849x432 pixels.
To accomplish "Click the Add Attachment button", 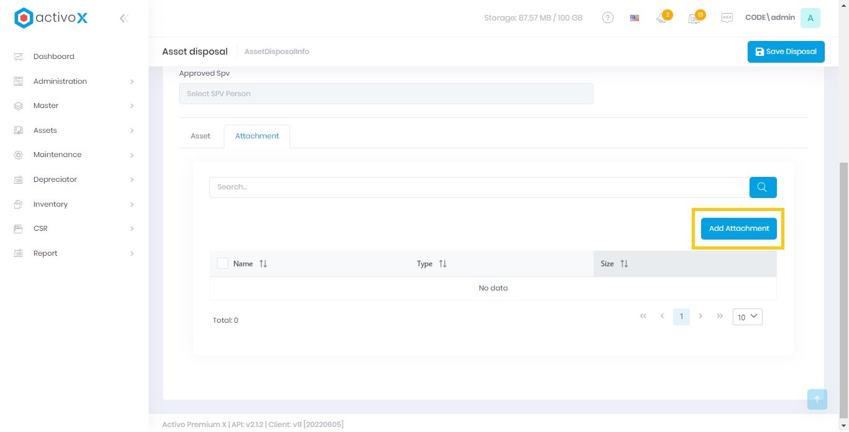I will pos(738,228).
